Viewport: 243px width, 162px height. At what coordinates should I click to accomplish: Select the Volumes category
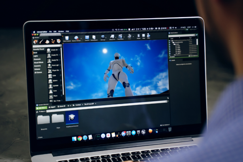point(37,69)
